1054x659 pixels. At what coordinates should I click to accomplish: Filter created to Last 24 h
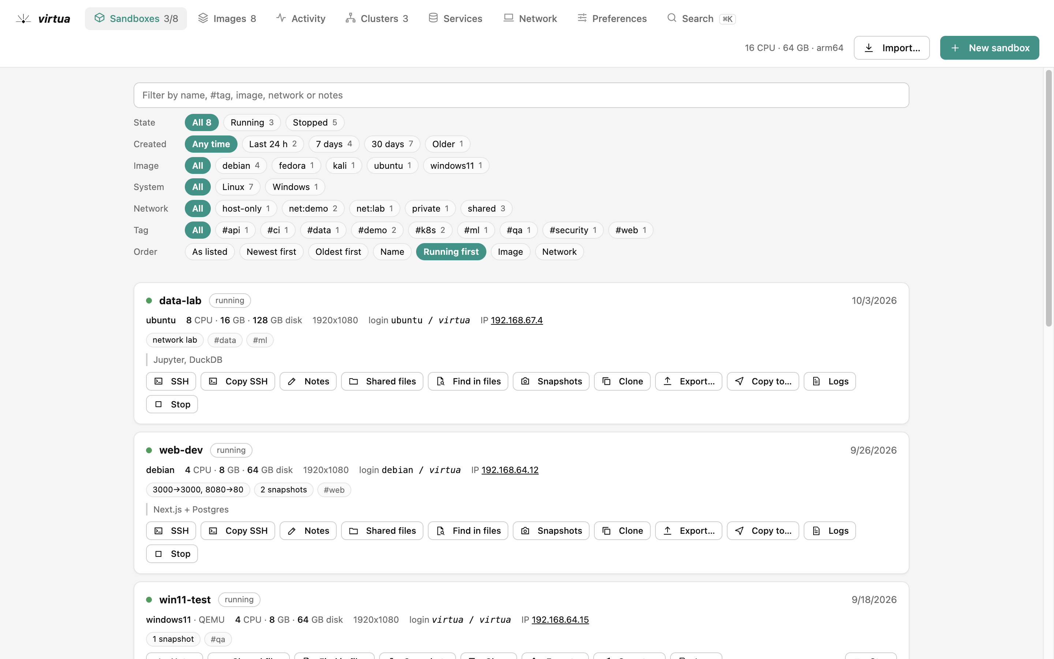pyautogui.click(x=273, y=144)
